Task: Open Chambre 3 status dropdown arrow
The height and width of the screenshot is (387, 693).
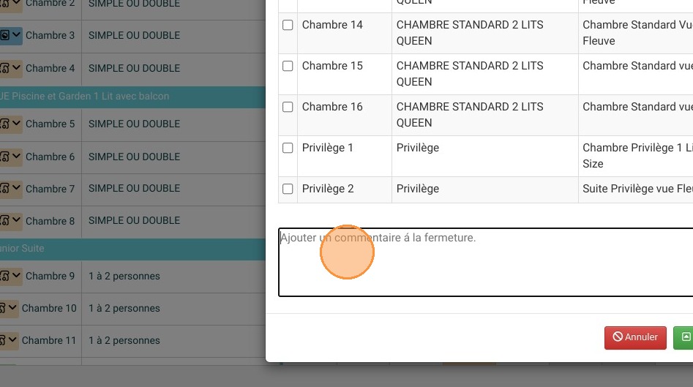Action: pyautogui.click(x=16, y=34)
